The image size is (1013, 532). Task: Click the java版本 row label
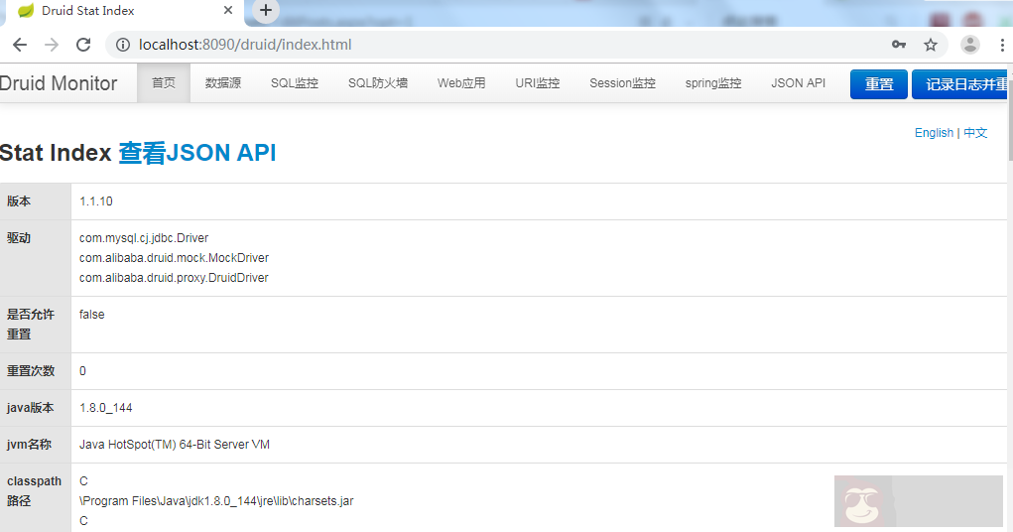coord(31,408)
